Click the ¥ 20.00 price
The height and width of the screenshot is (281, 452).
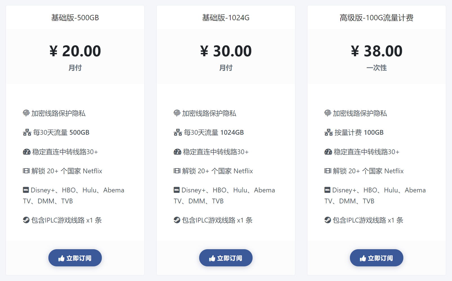click(x=75, y=51)
